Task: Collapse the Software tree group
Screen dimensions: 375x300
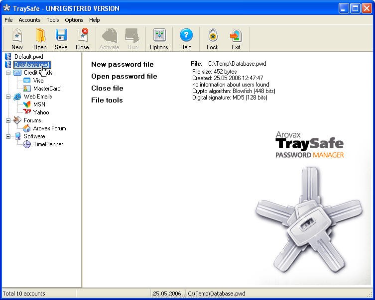Action: click(8, 136)
